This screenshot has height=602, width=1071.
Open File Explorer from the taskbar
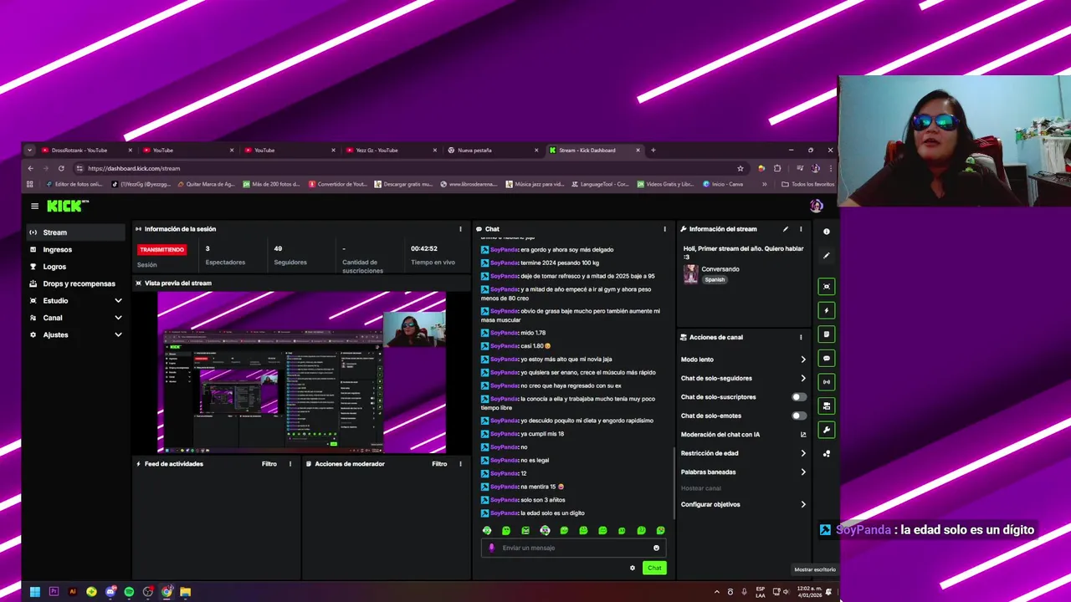[x=186, y=592]
